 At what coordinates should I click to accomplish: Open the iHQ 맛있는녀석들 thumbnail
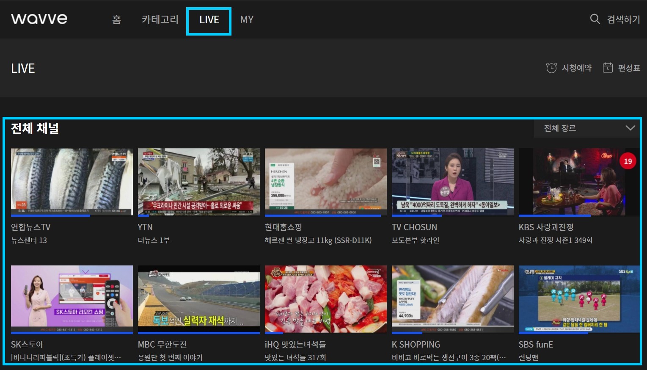tap(326, 299)
